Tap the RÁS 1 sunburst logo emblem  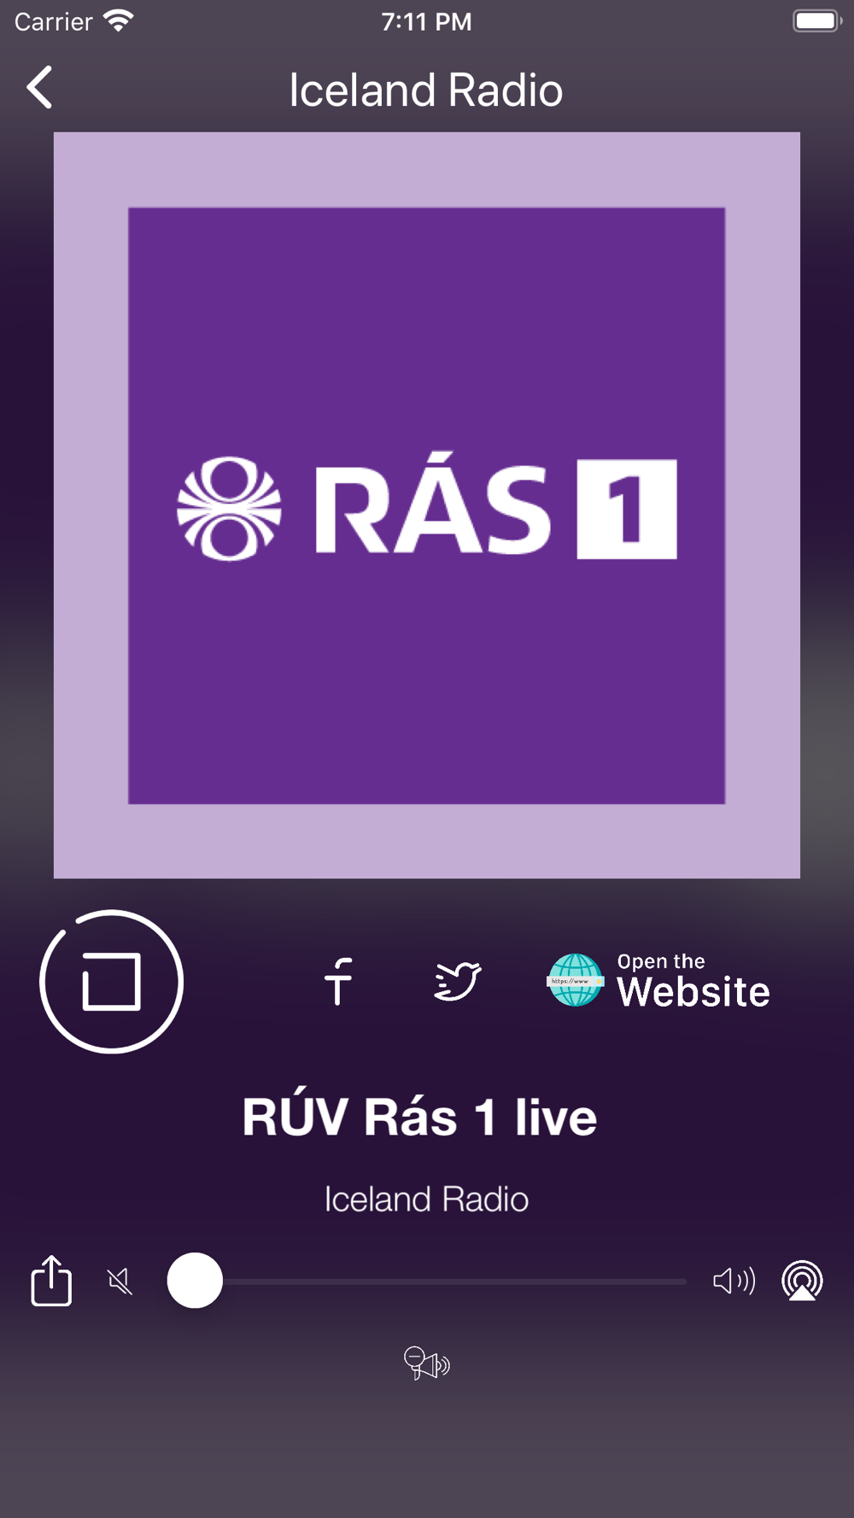pyautogui.click(x=229, y=509)
